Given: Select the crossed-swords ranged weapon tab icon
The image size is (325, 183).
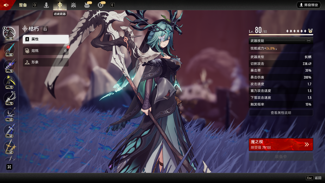Looking at the screenshot, I should pos(73,5).
